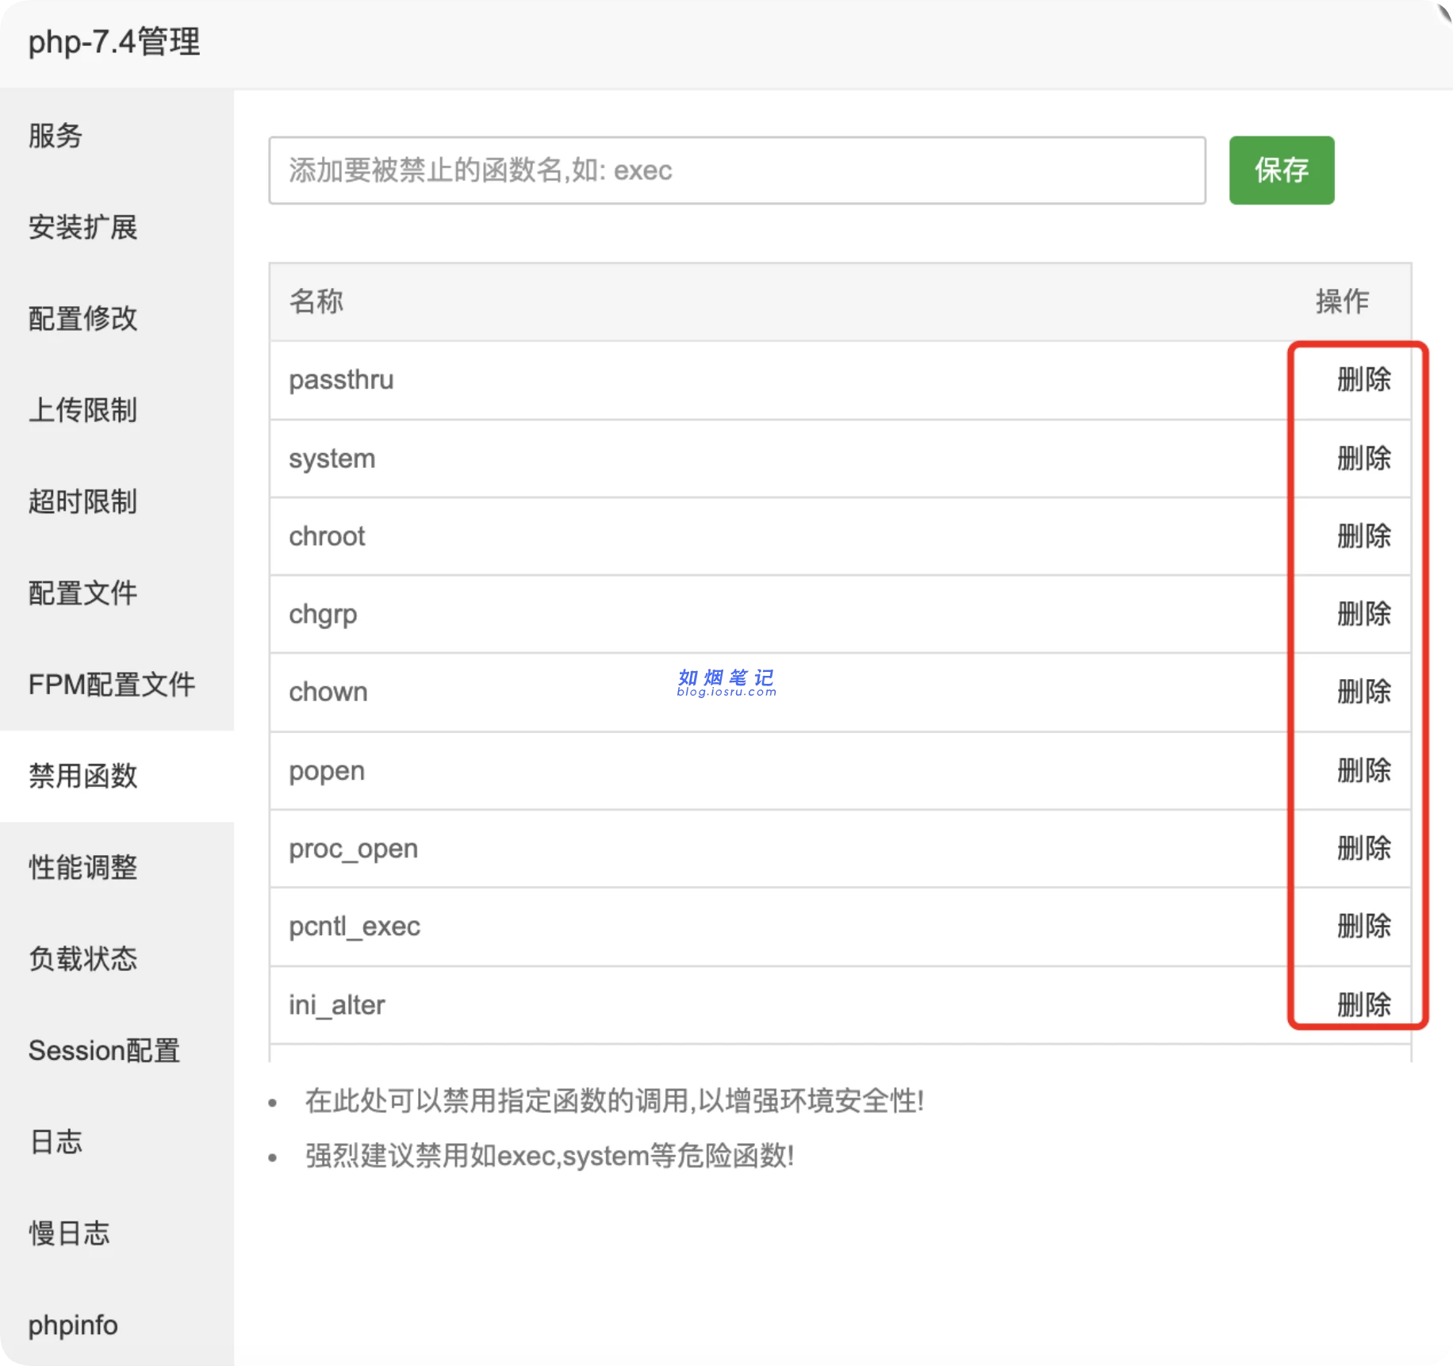Select the chroot name text
The image size is (1453, 1366).
[327, 536]
